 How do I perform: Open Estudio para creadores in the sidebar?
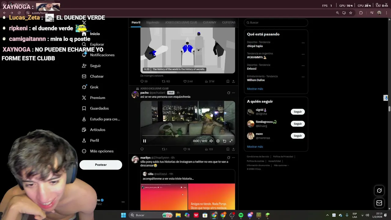101,119
